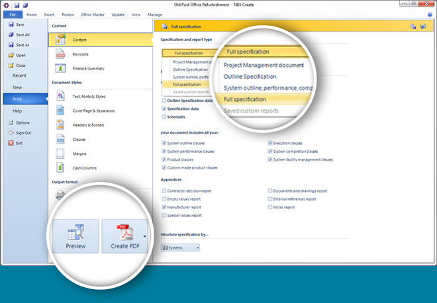Open Text, Fonts & Styles settings
Image resolution: width=437 pixels, height=303 pixels.
pos(61,97)
